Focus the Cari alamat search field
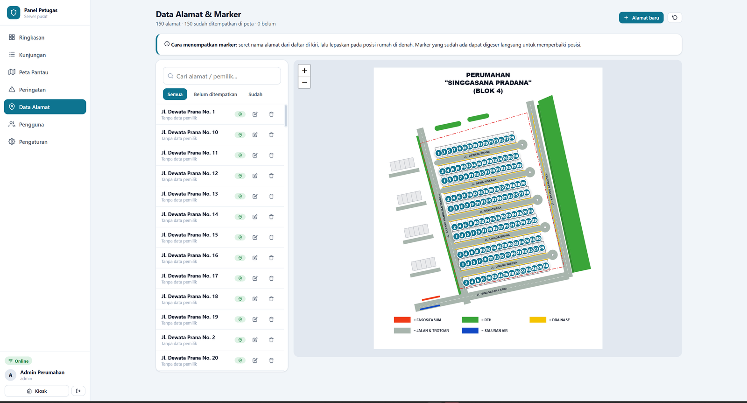Viewport: 747px width, 403px height. click(222, 76)
